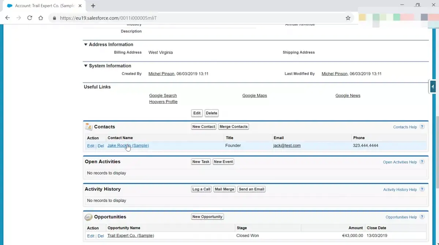The width and height of the screenshot is (439, 245).
Task: Click the 13/03/2019 close date cell
Action: point(377,236)
